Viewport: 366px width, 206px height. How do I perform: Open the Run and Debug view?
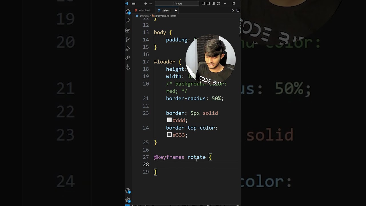pyautogui.click(x=128, y=49)
